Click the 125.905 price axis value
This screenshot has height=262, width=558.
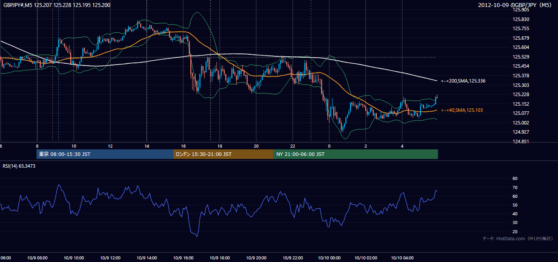520,10
